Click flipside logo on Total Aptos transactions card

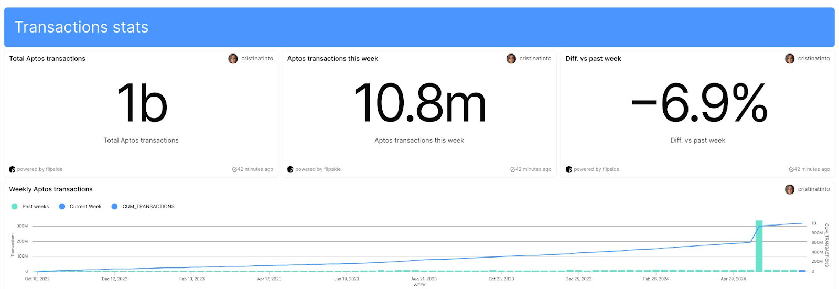(x=12, y=169)
